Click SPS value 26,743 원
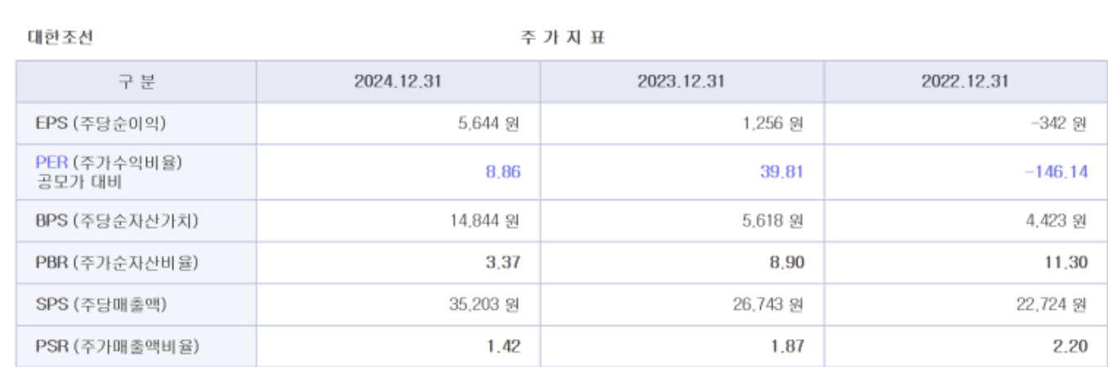Screen dimensions: 1108x367 pos(768,305)
